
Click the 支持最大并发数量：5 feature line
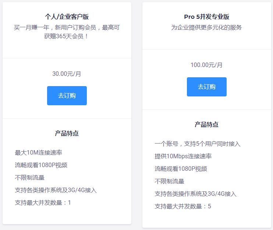pos(182,206)
